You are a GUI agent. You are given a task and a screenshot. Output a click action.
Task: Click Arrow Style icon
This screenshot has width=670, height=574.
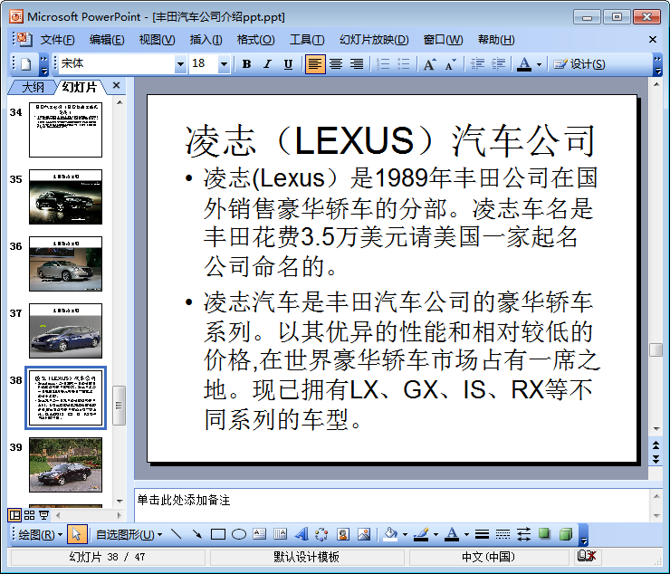coord(524,534)
